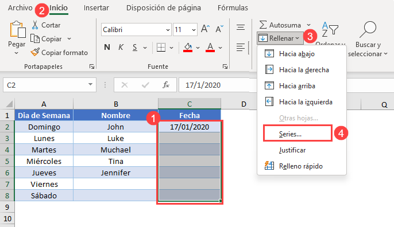Apply fill color bucket icon
Viewport: 394px width, 227px height.
coord(188,47)
